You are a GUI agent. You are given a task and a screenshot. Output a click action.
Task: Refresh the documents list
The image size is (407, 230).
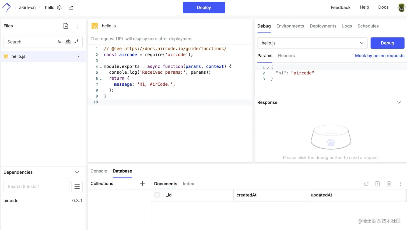click(366, 184)
